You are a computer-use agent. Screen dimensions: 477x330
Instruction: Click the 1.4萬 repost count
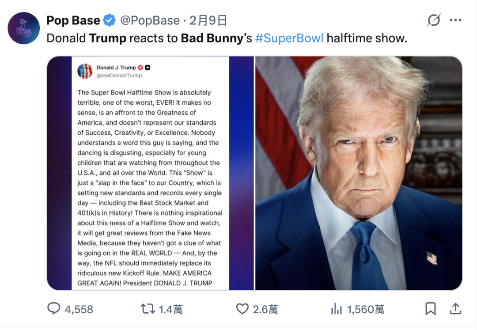click(x=170, y=309)
